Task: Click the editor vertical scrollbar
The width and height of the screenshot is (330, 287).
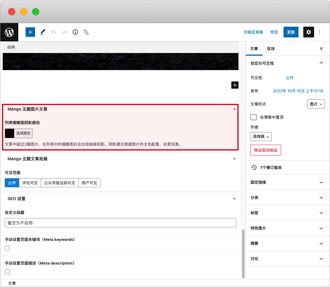Action: point(243,254)
